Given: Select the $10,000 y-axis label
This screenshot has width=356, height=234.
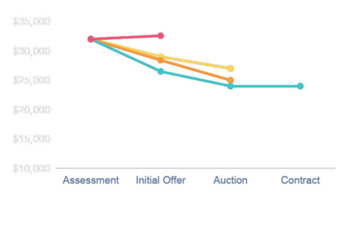Looking at the screenshot, I should tap(31, 168).
